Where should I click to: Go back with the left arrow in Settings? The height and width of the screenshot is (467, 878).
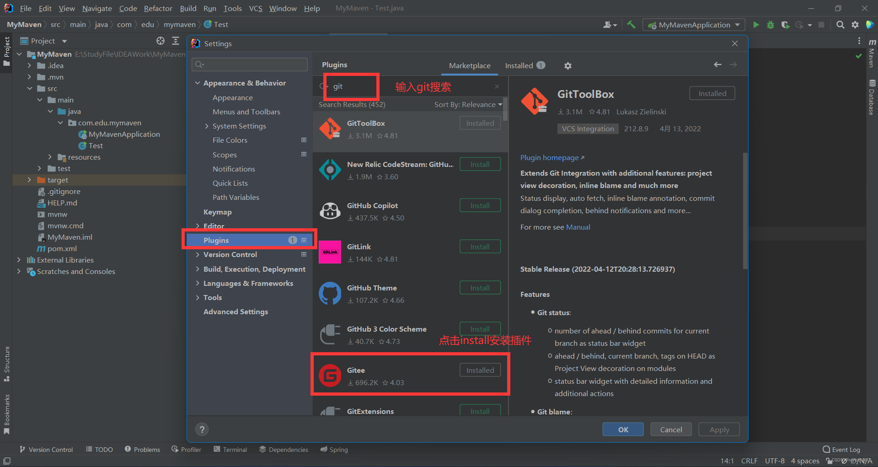(717, 64)
